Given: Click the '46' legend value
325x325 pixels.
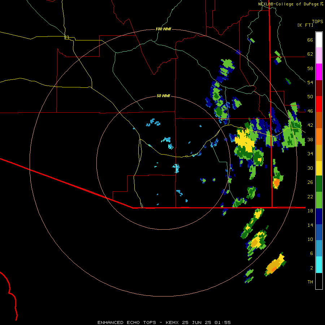Looking at the screenshot, I should point(310,111).
